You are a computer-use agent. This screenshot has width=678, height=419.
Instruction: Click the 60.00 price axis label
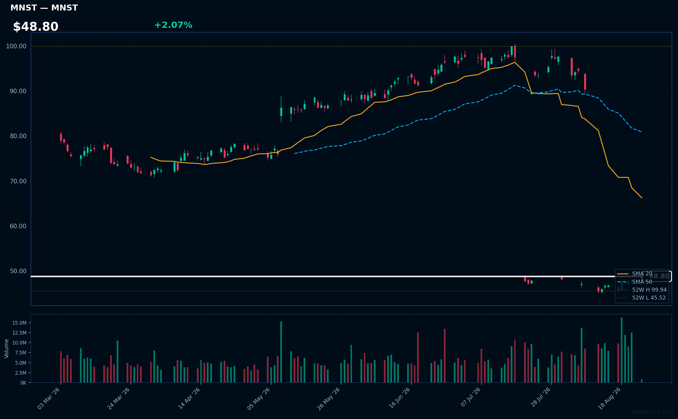point(18,226)
